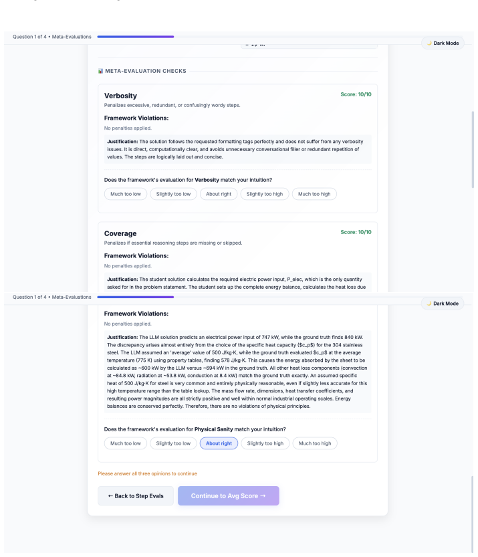The image size is (478, 557).
Task: Toggle Dark Mode at top right
Action: coord(443,43)
